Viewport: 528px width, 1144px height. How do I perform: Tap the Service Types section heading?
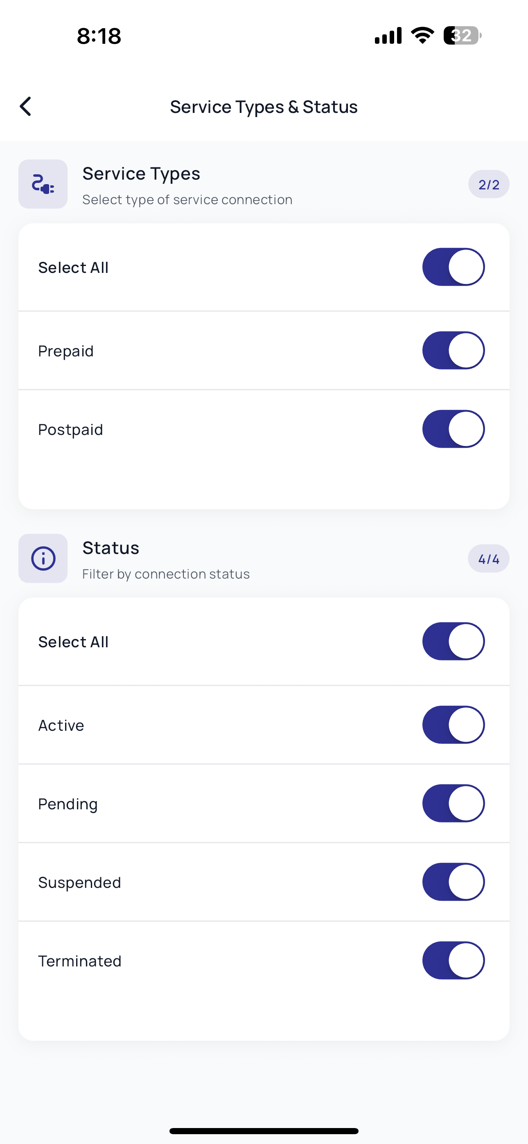141,173
